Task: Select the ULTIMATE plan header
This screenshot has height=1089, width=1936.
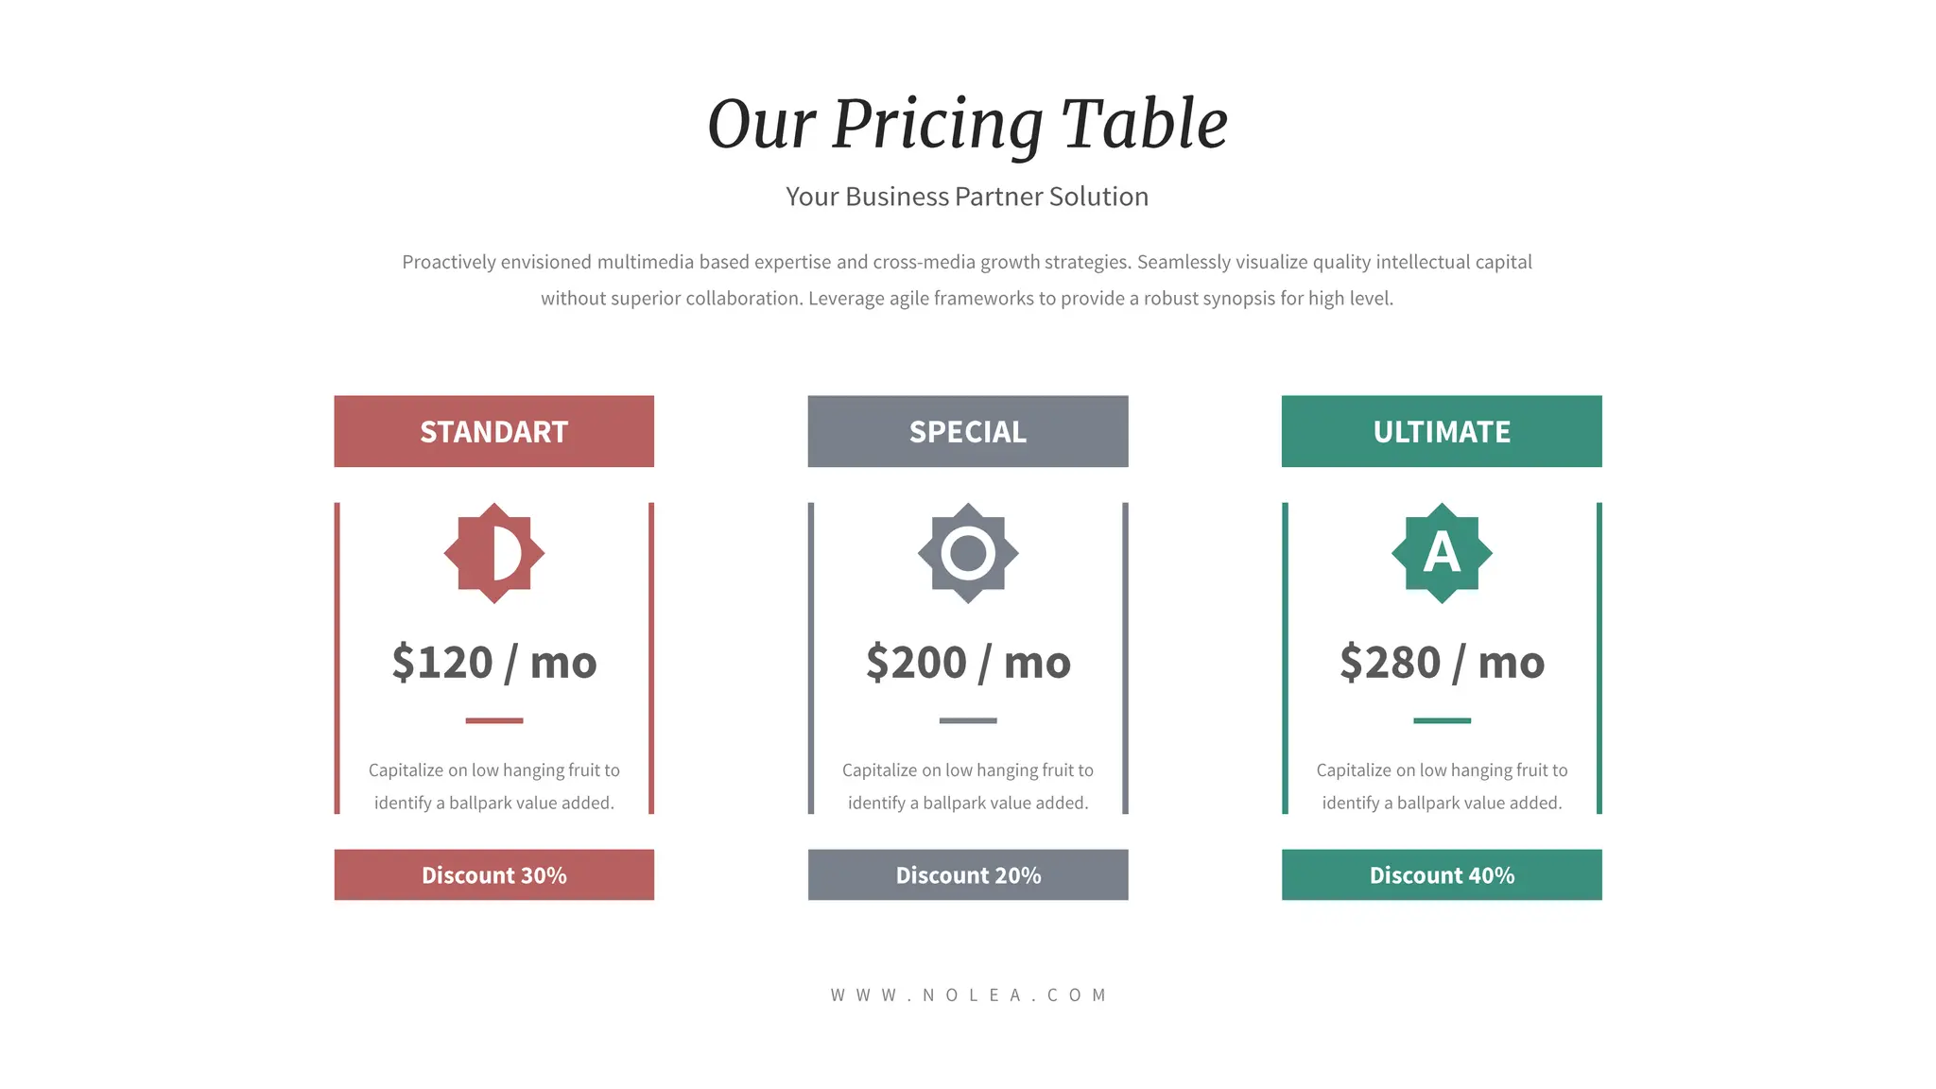Action: click(x=1442, y=431)
